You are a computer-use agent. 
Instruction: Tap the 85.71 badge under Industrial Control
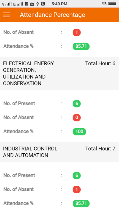(81, 203)
